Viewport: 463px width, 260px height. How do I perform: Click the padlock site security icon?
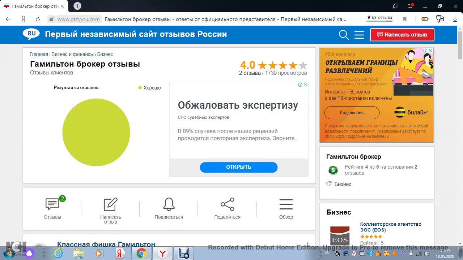(x=52, y=19)
